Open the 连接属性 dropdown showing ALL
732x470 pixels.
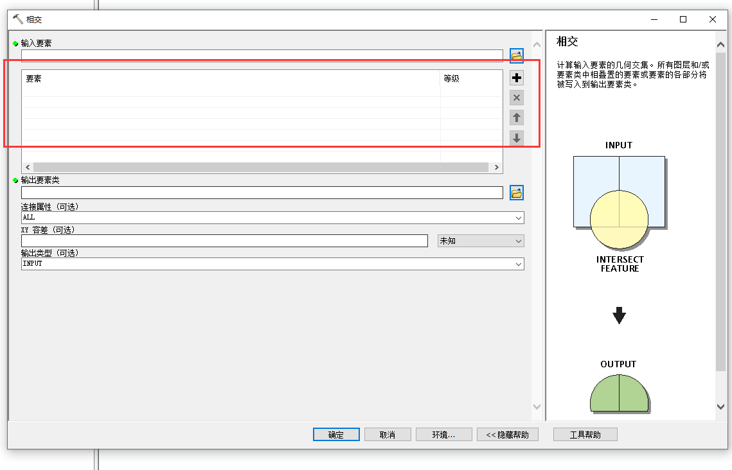[x=519, y=218]
